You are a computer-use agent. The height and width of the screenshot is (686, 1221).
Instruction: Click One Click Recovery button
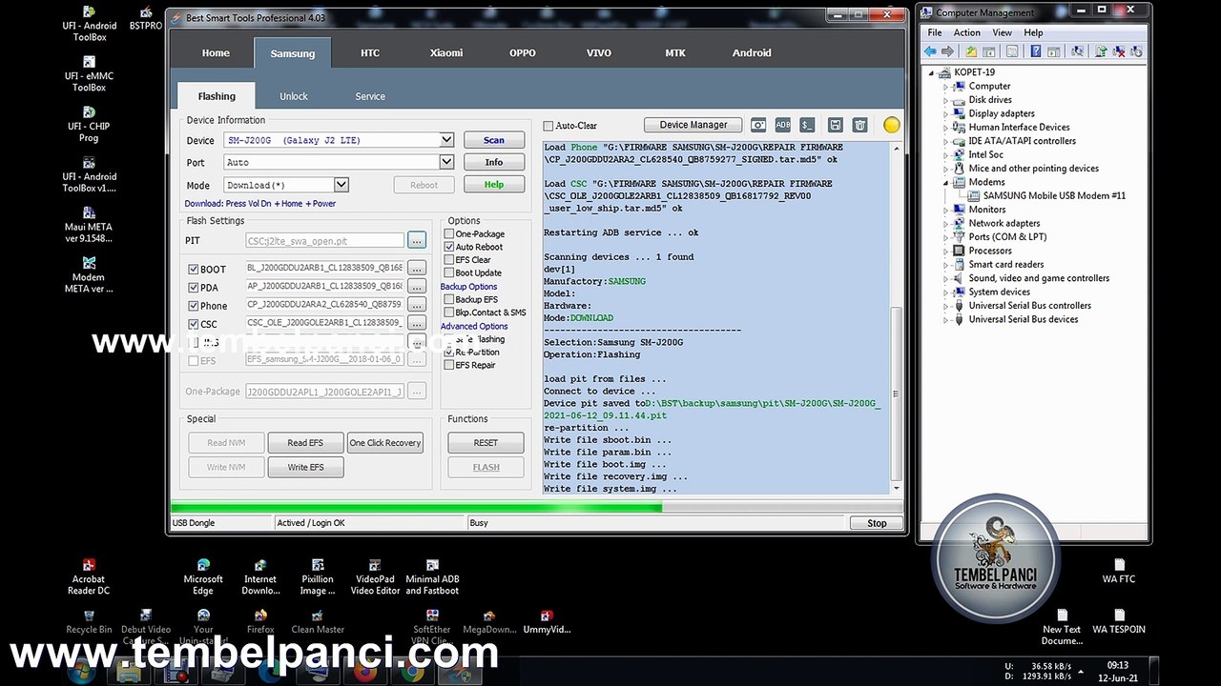pyautogui.click(x=384, y=443)
